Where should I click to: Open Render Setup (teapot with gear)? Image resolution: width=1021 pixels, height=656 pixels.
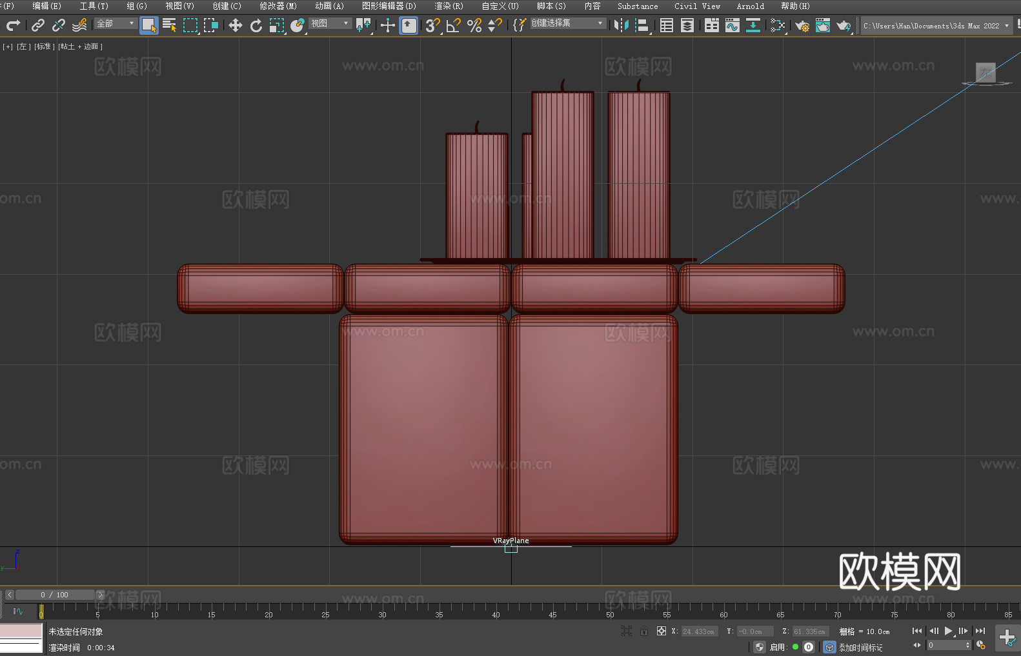802,25
